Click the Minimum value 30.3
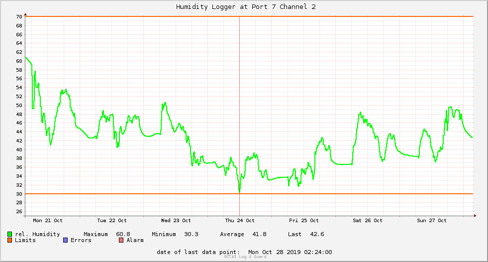The width and height of the screenshot is (488, 262). point(191,234)
